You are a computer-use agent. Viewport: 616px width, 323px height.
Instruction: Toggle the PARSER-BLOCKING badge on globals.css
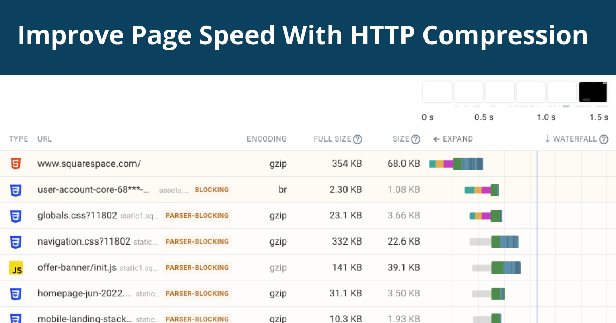coord(197,215)
